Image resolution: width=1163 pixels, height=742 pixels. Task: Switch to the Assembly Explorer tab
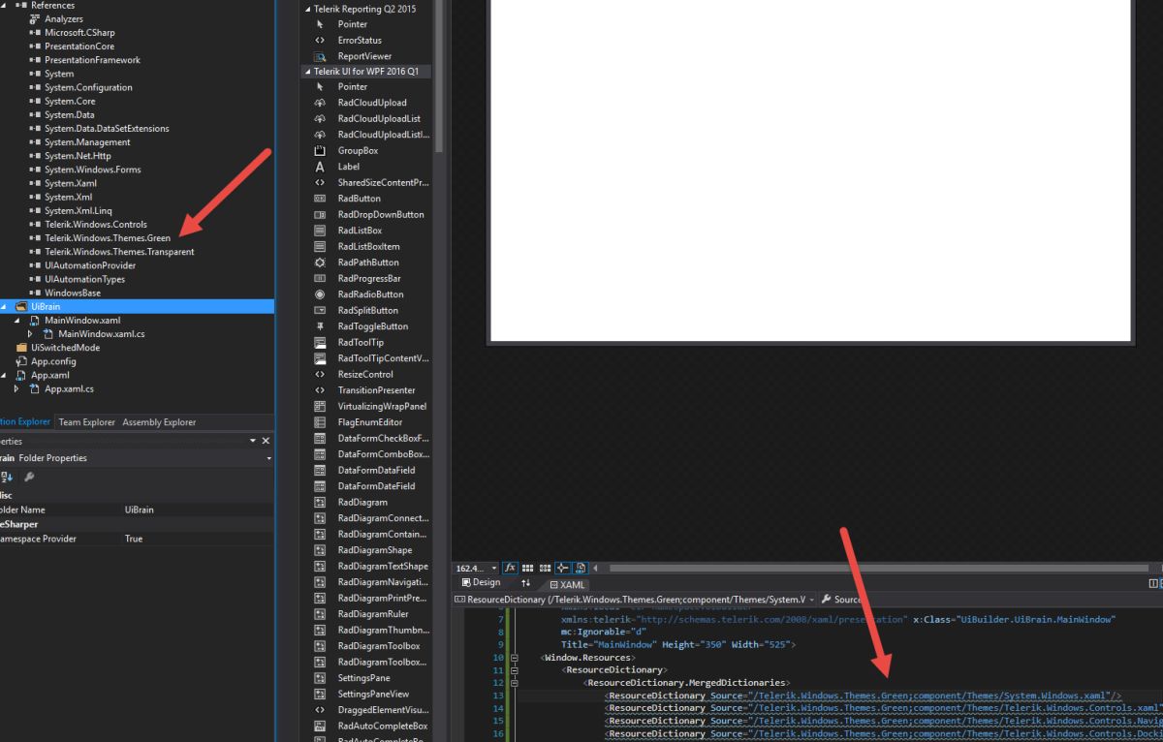click(x=159, y=422)
